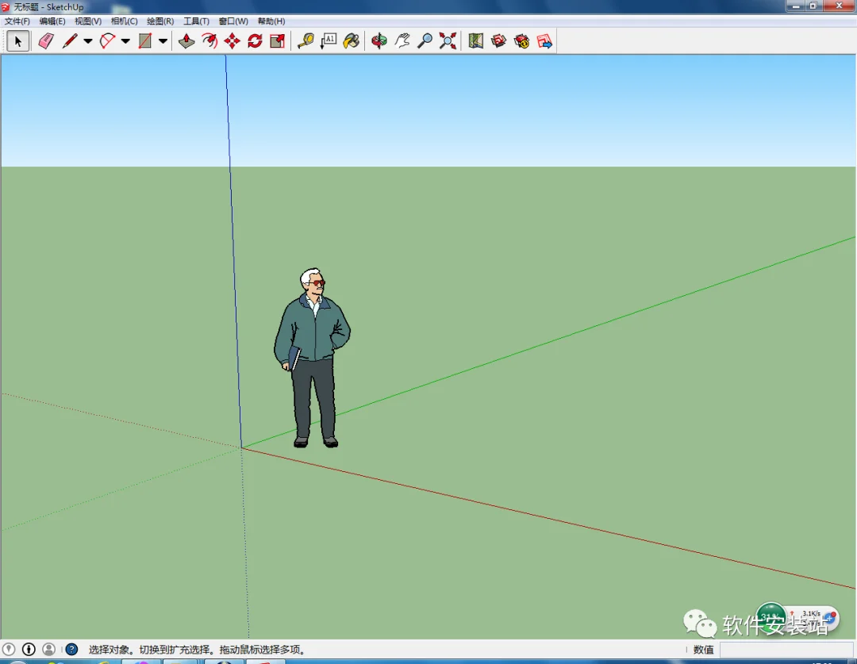Select the Orbit camera tool
This screenshot has height=664, width=857.
(379, 41)
